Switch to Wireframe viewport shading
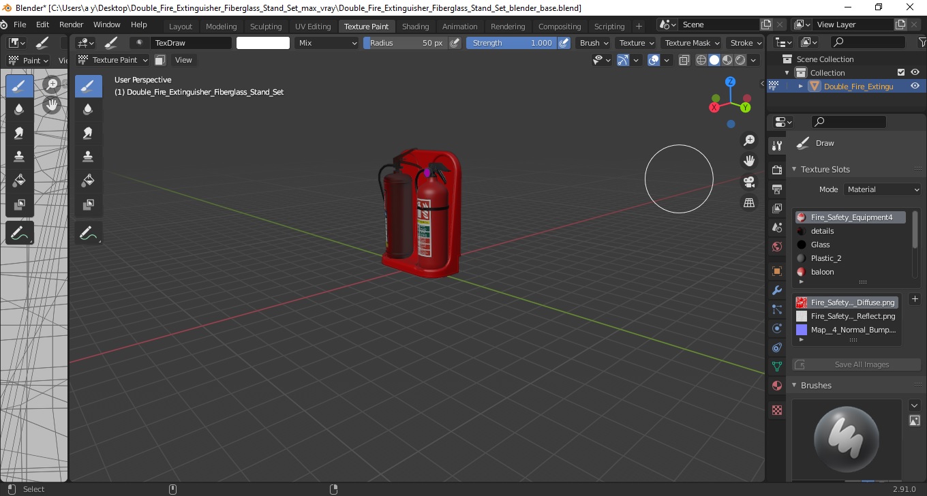The height and width of the screenshot is (496, 927). point(701,60)
